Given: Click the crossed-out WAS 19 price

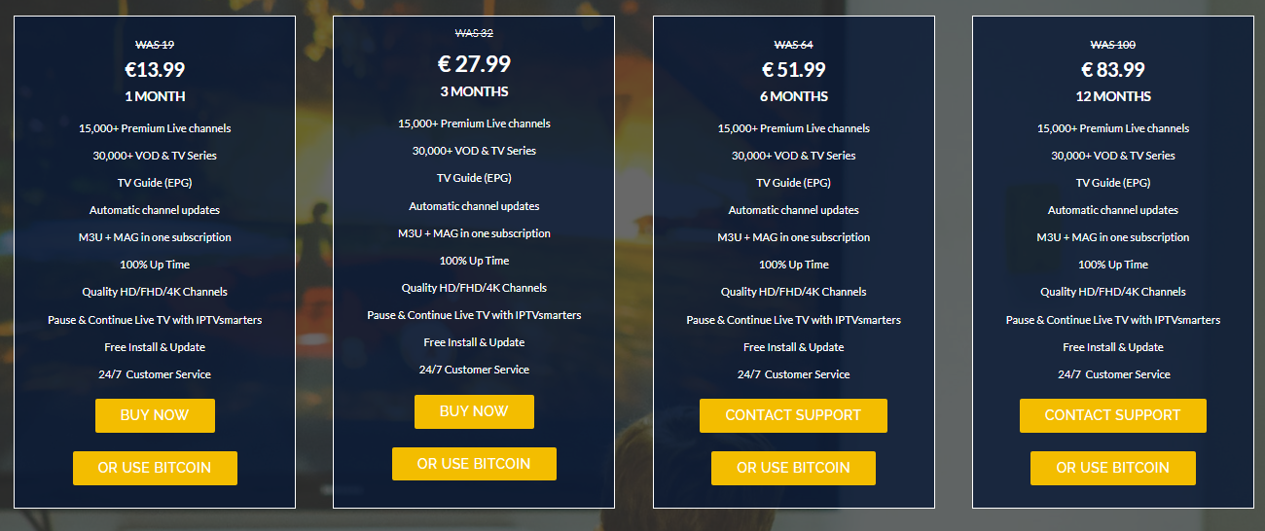Looking at the screenshot, I should pos(155,45).
